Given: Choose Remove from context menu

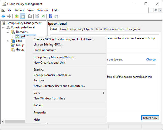Looking at the screenshot, I should pos(66,80).
